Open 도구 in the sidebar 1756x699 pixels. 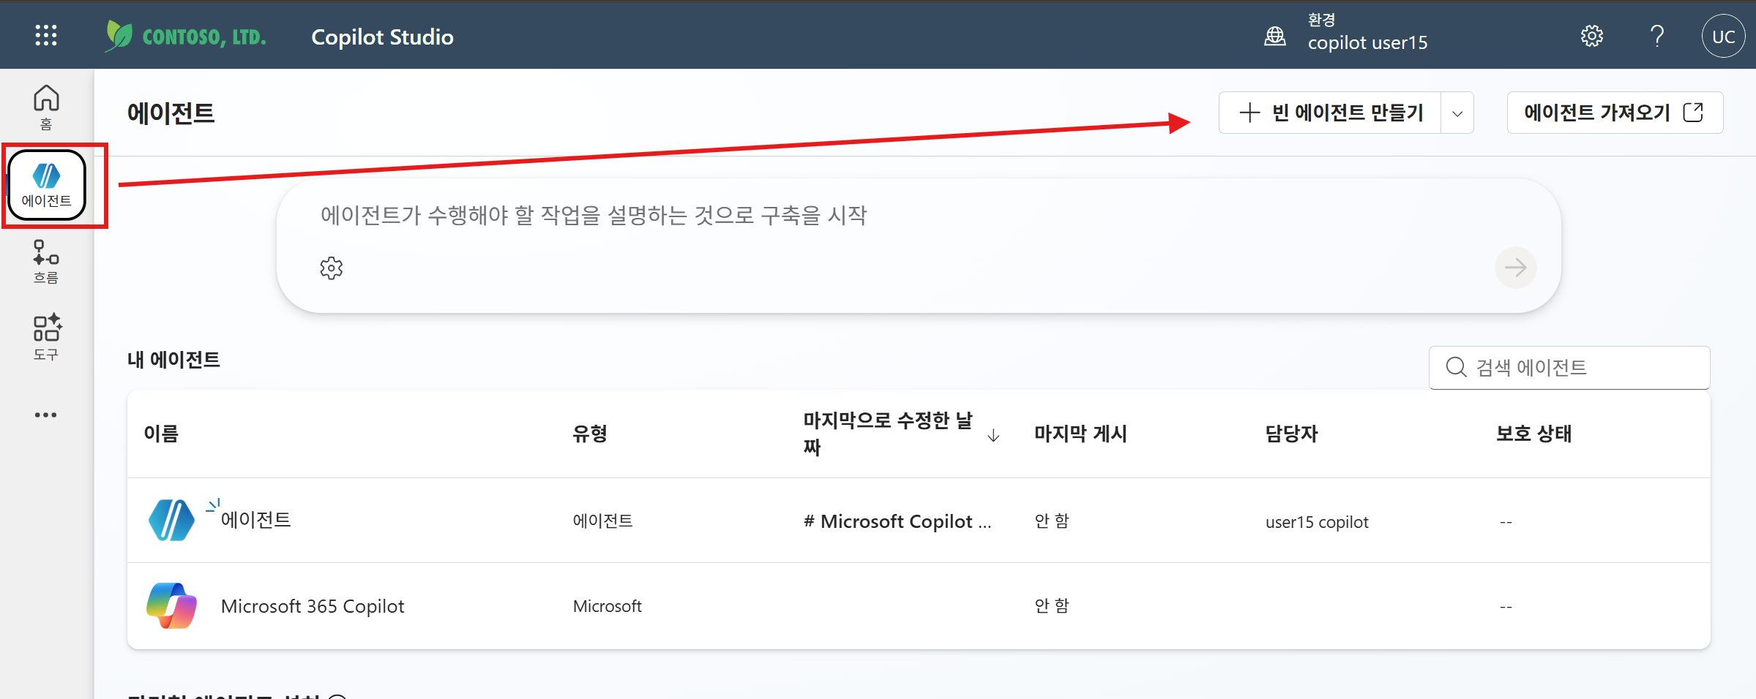pos(46,337)
